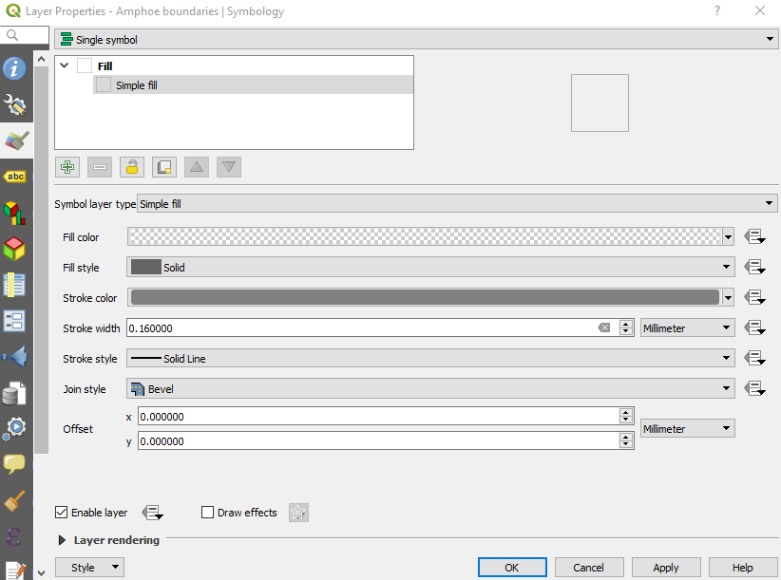Image resolution: width=781 pixels, height=580 pixels.
Task: Open the Joins tab icon in sidebar
Action: click(15, 357)
